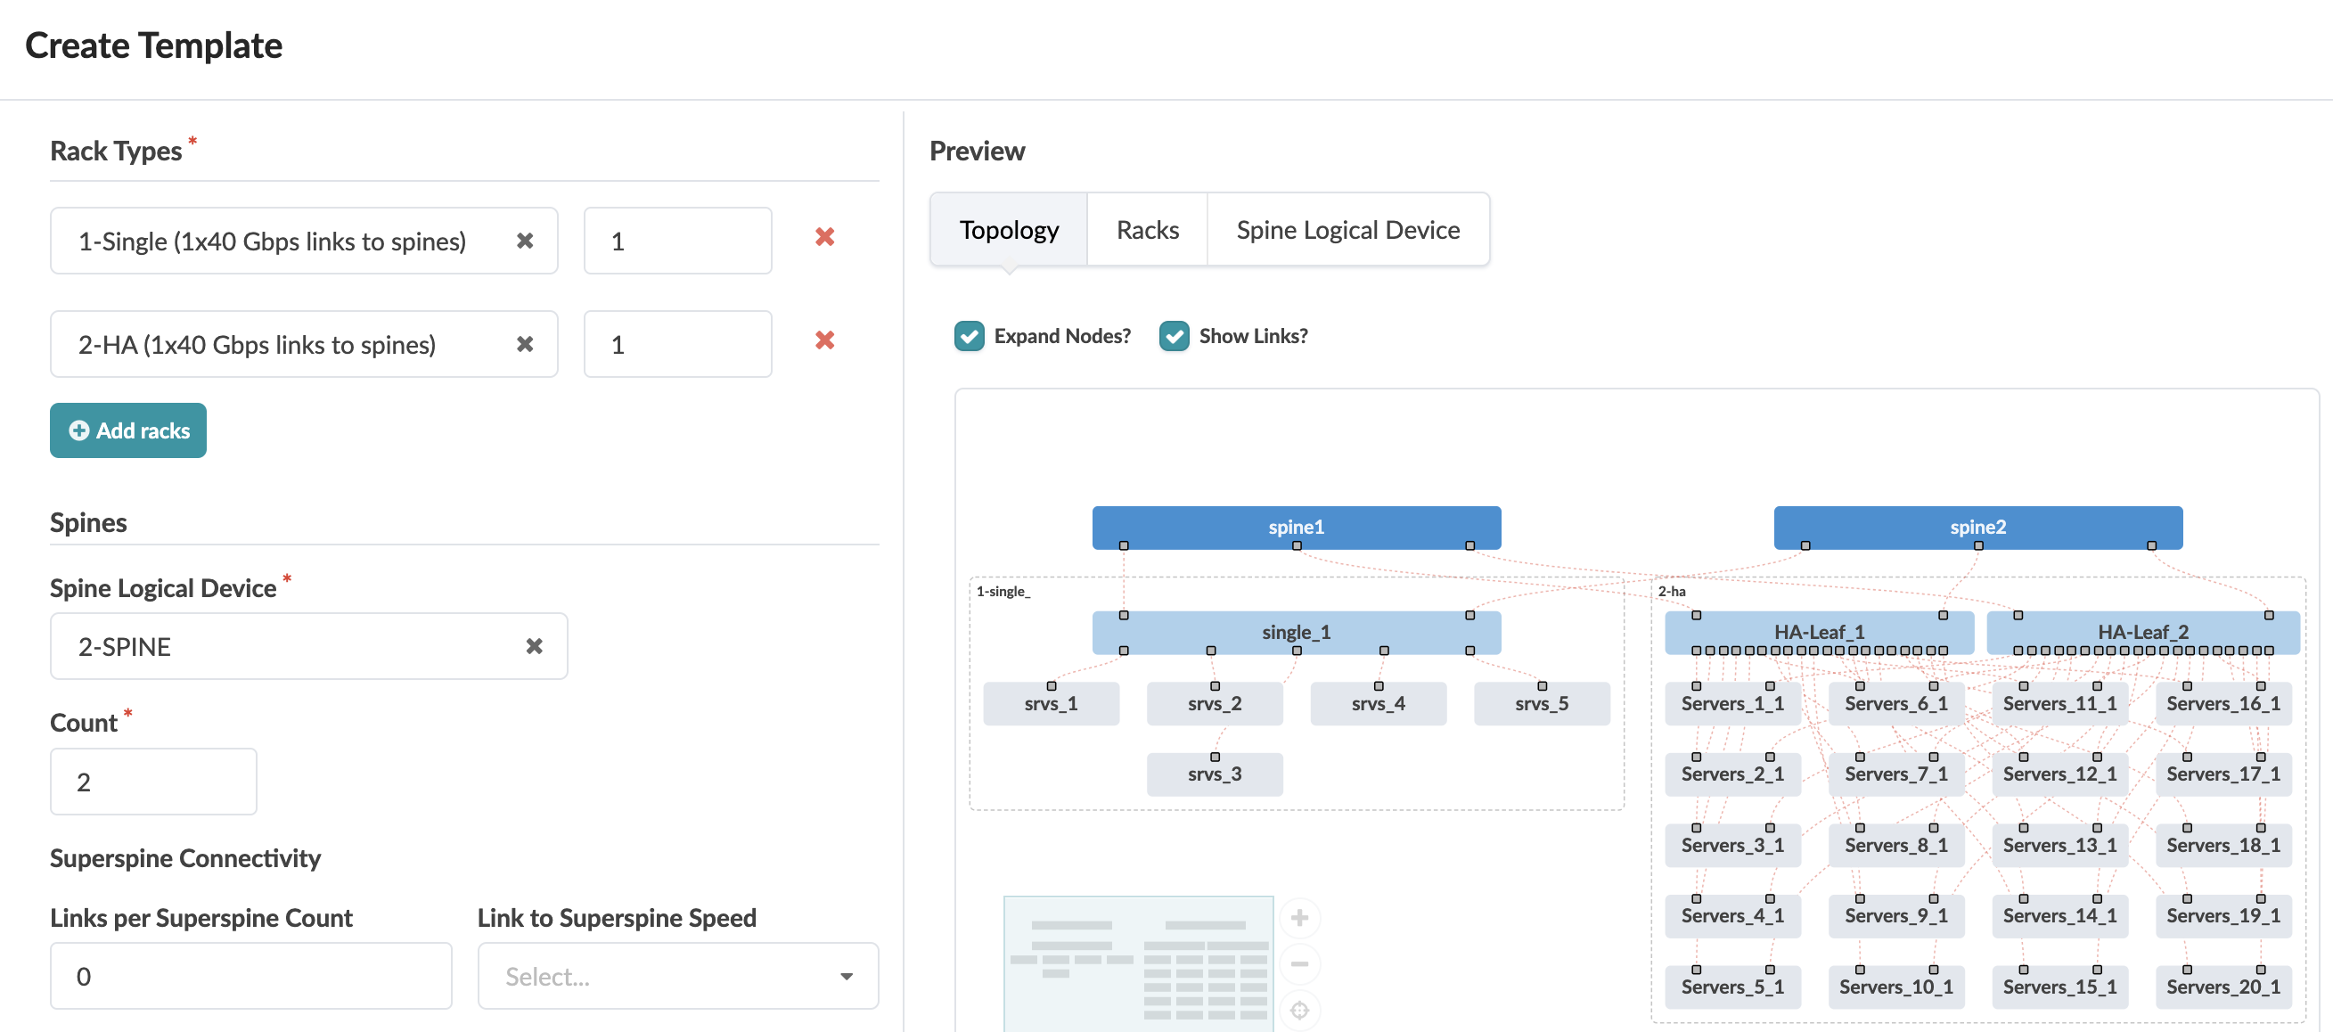The height and width of the screenshot is (1032, 2333).
Task: Delete the 1-Single rack row
Action: [824, 237]
